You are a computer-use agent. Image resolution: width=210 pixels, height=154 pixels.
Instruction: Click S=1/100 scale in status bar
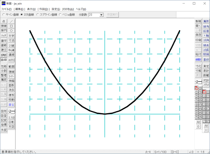pyautogui.click(x=160, y=152)
